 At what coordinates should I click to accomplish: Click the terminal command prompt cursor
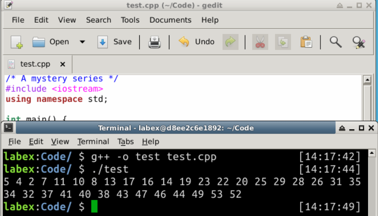pyautogui.click(x=94, y=207)
